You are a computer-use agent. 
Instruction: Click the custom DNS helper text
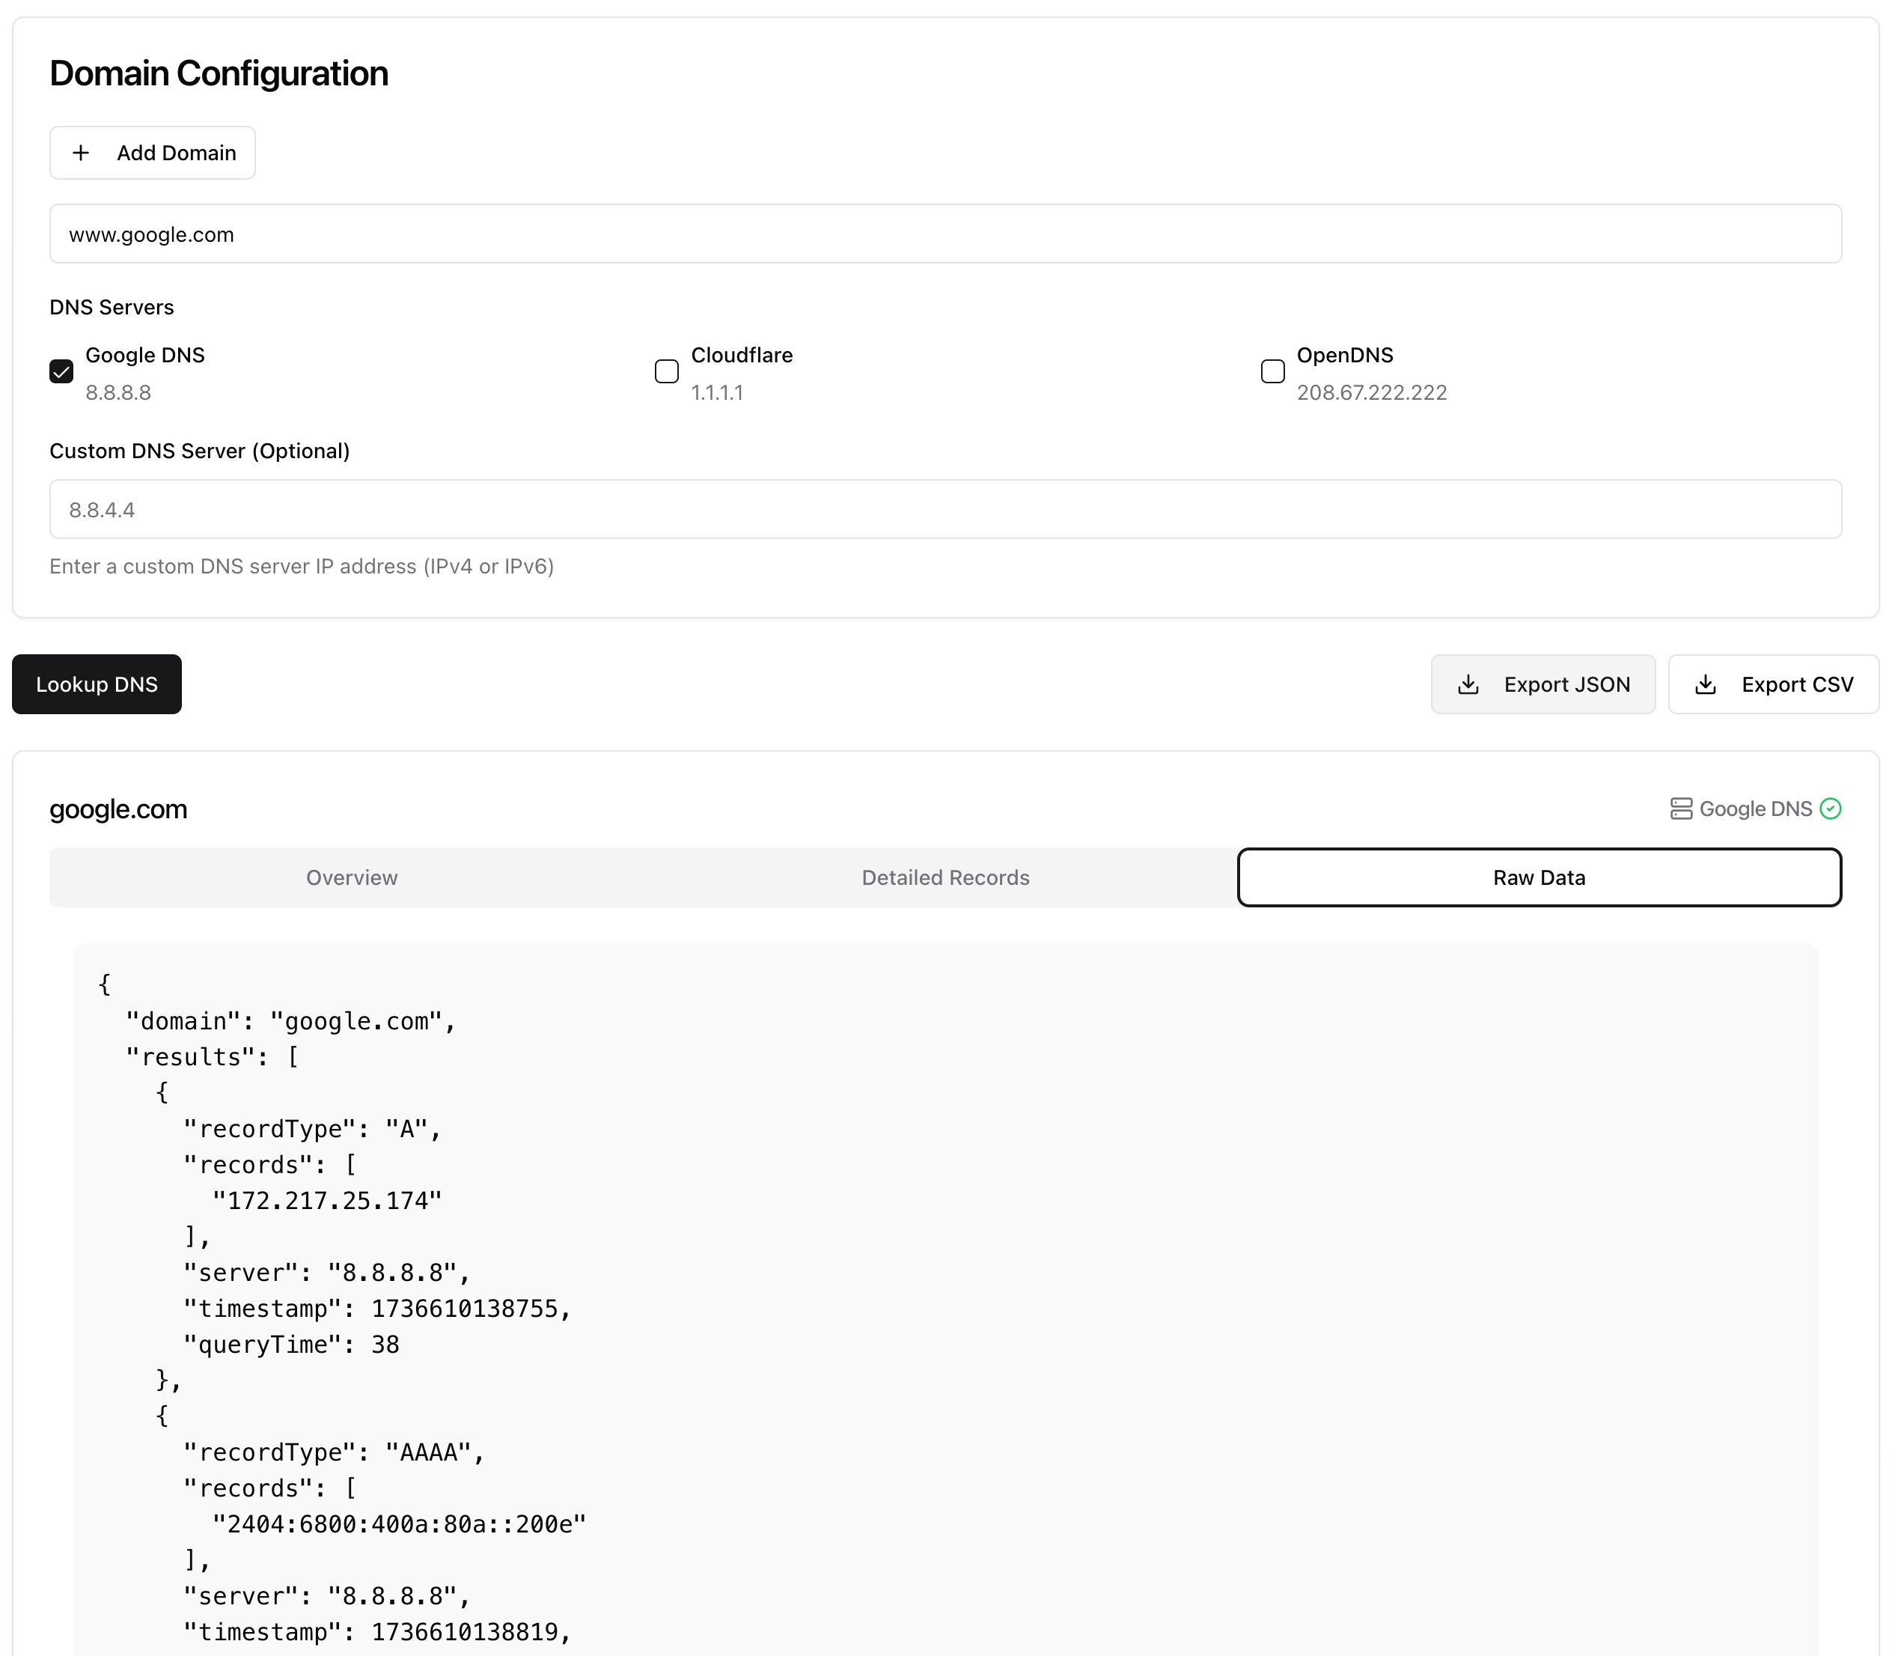[x=301, y=567]
